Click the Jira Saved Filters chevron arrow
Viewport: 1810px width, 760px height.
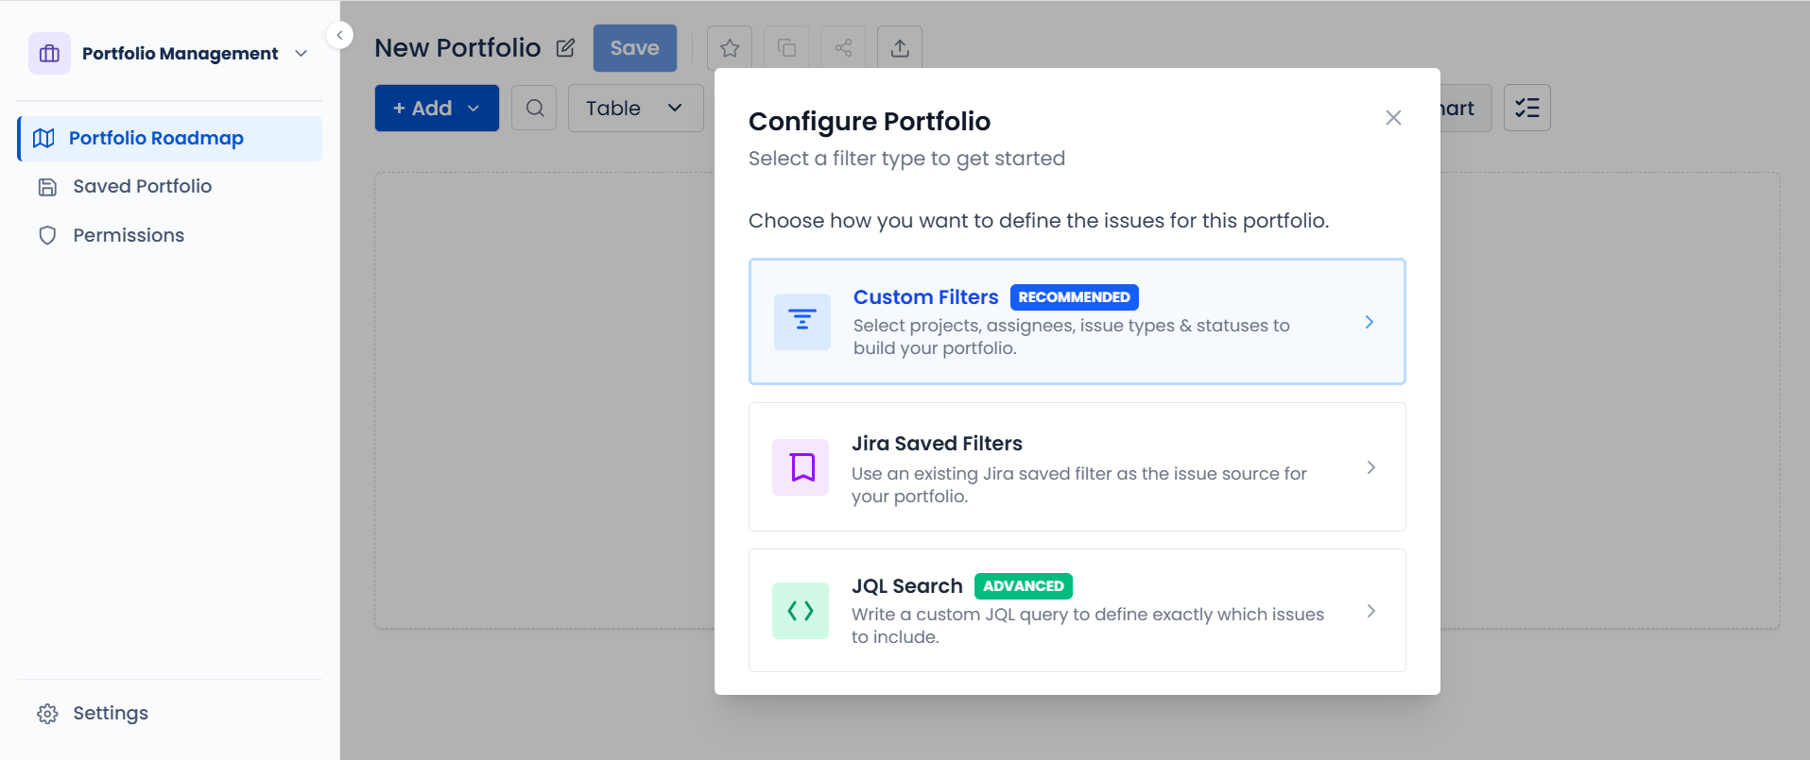point(1371,467)
